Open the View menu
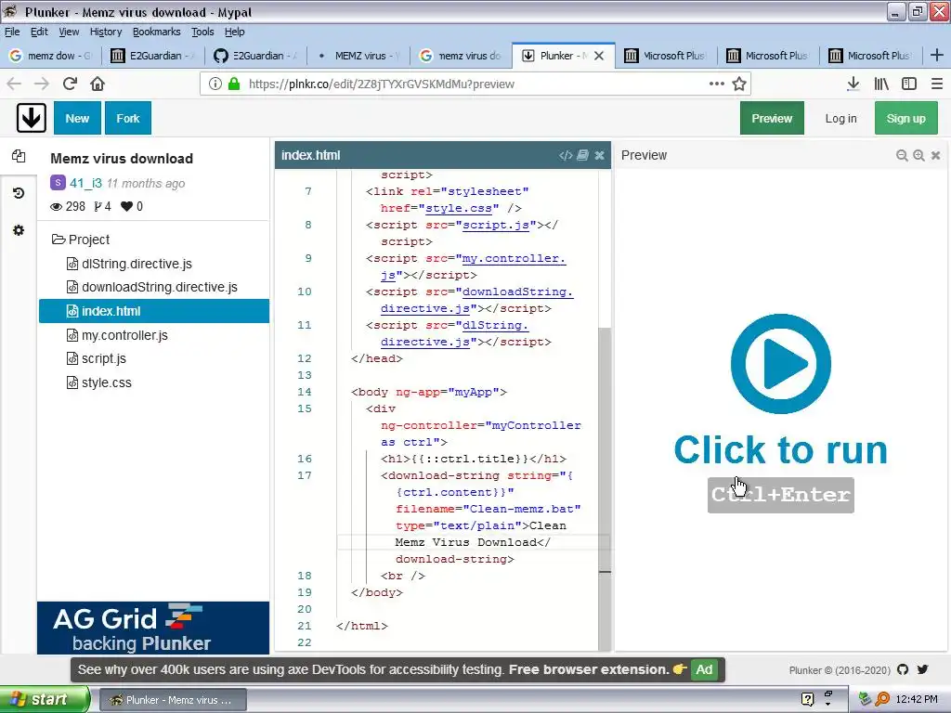Image resolution: width=951 pixels, height=713 pixels. pos(69,32)
